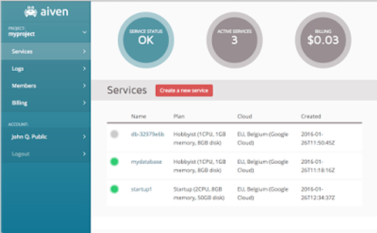Open the mydatabase service link
The height and width of the screenshot is (233, 377).
146,162
